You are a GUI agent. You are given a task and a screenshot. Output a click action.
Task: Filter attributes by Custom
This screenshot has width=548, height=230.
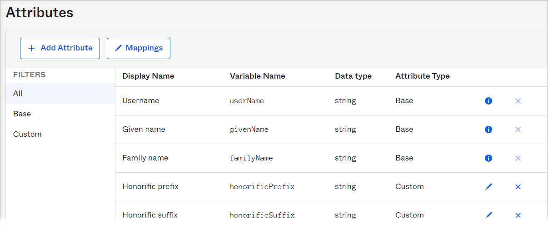coord(60,134)
